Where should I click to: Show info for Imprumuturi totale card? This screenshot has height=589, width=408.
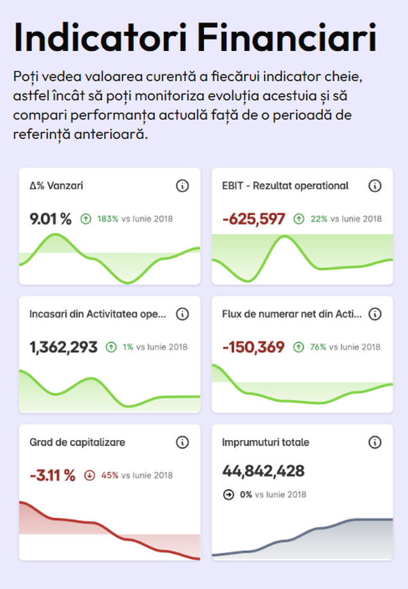pos(375,443)
